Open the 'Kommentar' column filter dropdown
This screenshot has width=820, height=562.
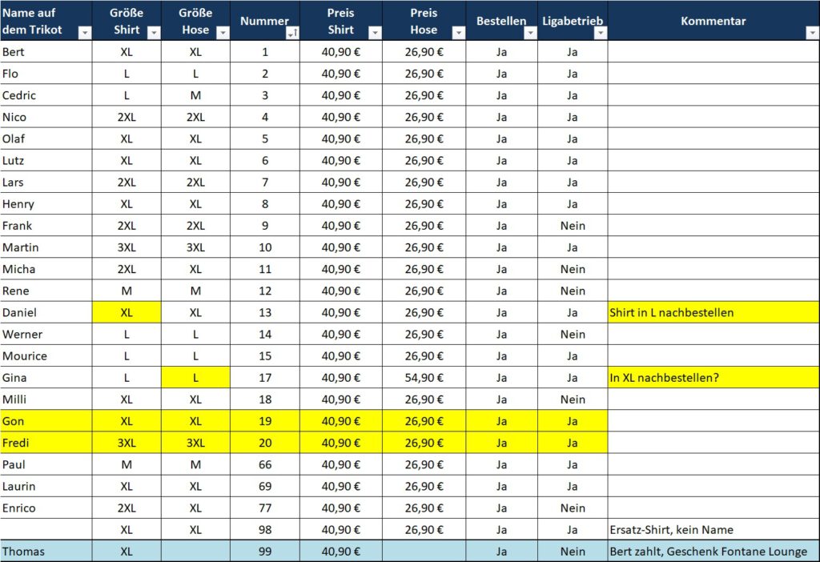coord(812,33)
